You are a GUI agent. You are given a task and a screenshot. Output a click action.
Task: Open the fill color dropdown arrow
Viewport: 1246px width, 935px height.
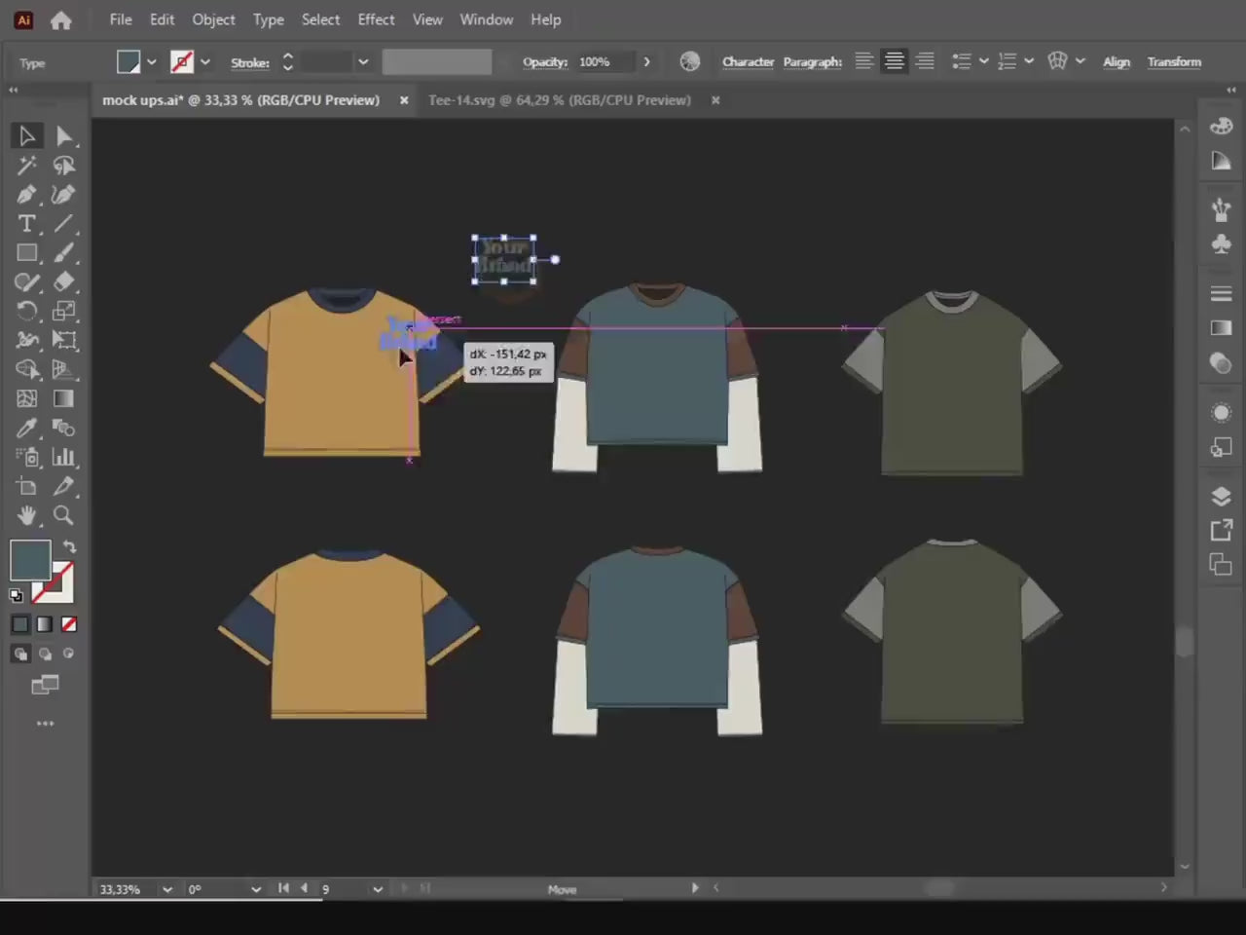point(151,62)
